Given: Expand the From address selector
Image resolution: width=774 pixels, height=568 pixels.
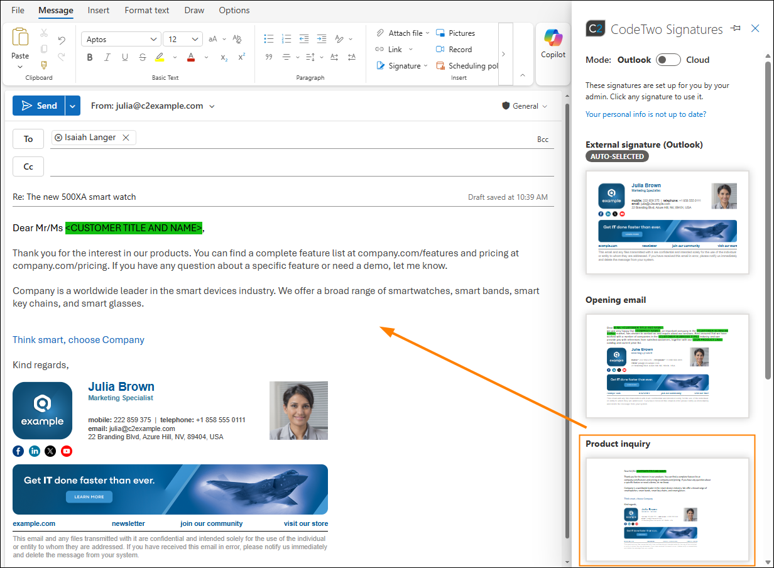Looking at the screenshot, I should point(212,106).
